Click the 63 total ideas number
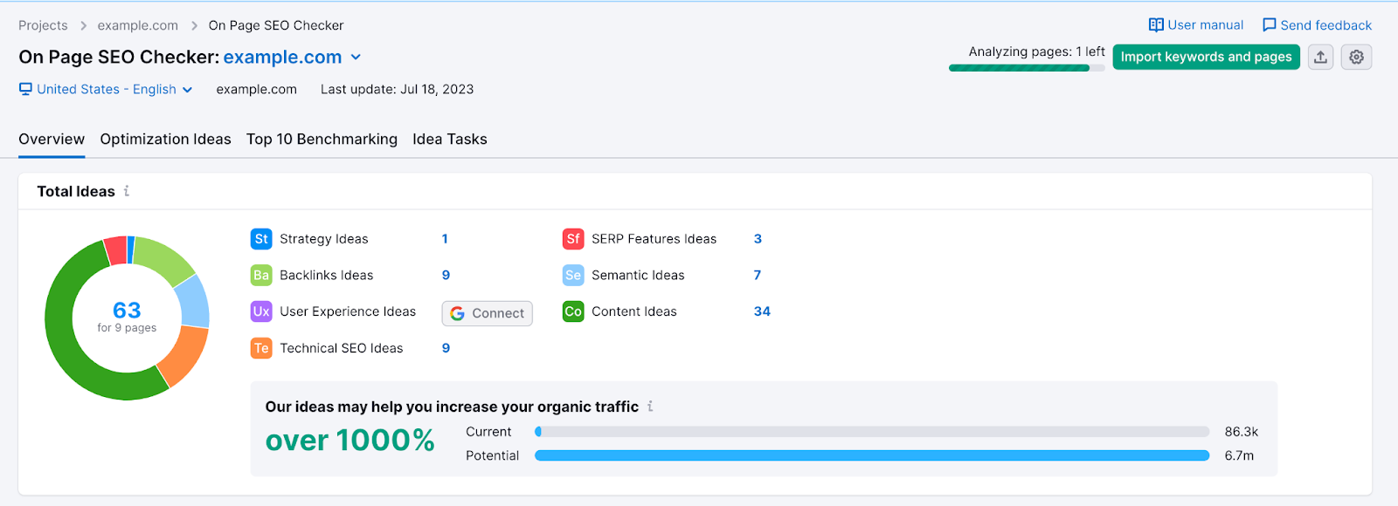Image resolution: width=1398 pixels, height=506 pixels. (x=127, y=311)
